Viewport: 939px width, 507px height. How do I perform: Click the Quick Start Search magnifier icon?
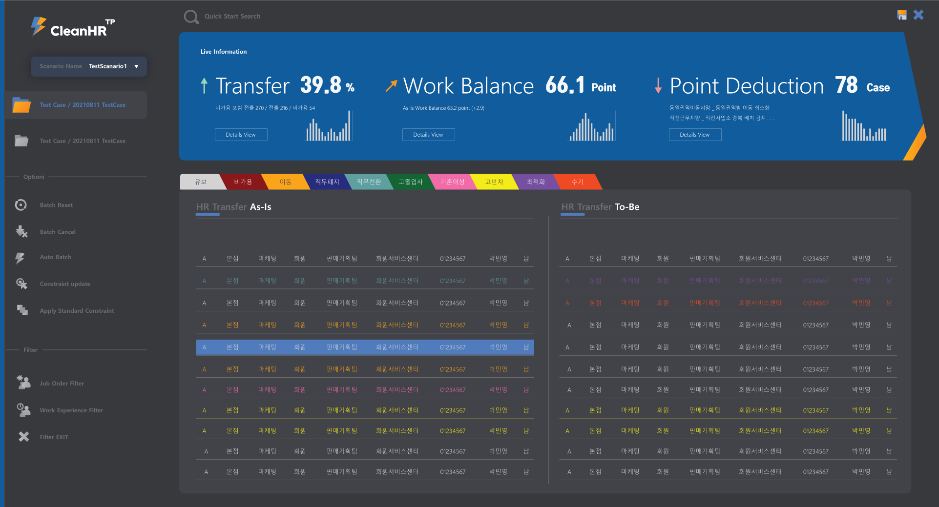pos(191,17)
